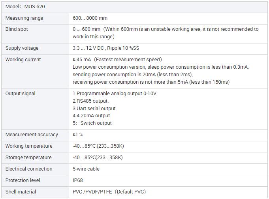Select Programmable analog output 0-10V line

[x=115, y=94]
